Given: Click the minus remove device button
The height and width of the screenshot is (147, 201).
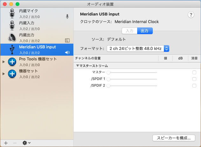Looking at the screenshot, I should (x=15, y=143).
